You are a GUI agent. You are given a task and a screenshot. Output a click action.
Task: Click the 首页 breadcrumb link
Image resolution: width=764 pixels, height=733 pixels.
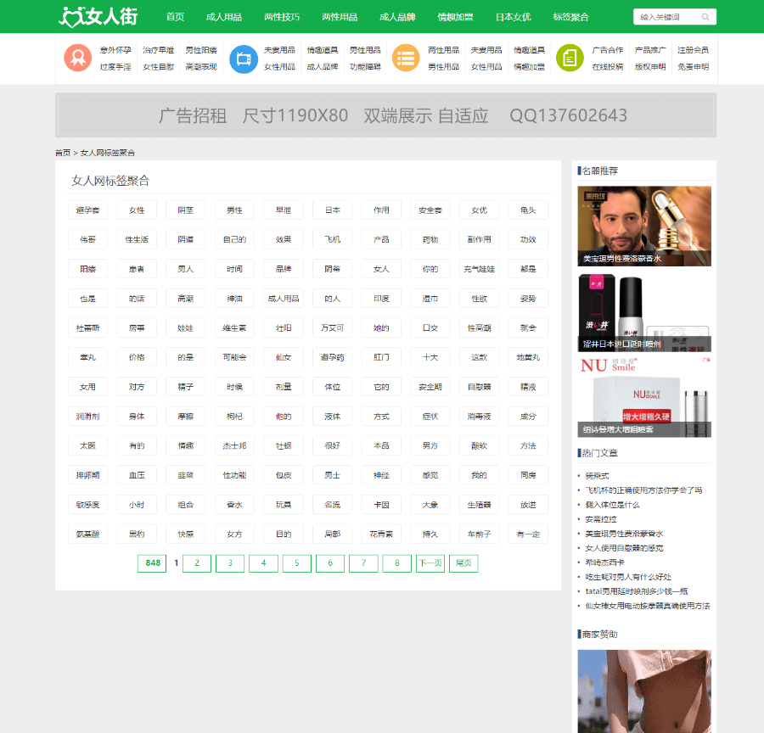pos(63,153)
